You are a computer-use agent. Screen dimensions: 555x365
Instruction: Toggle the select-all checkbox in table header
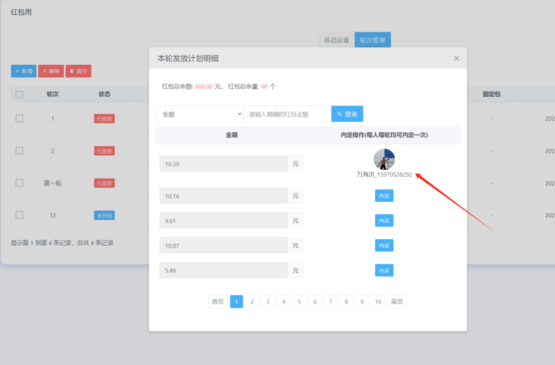pos(19,94)
